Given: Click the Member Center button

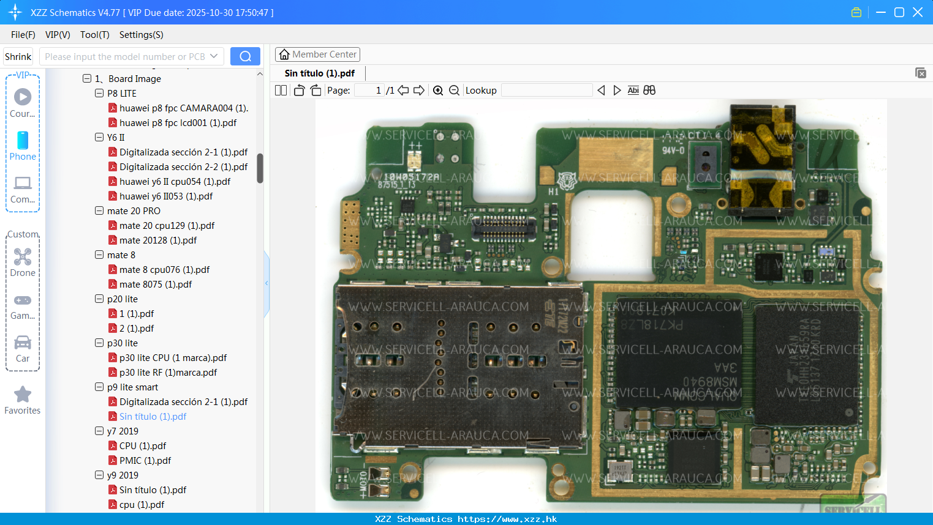Looking at the screenshot, I should tap(317, 54).
